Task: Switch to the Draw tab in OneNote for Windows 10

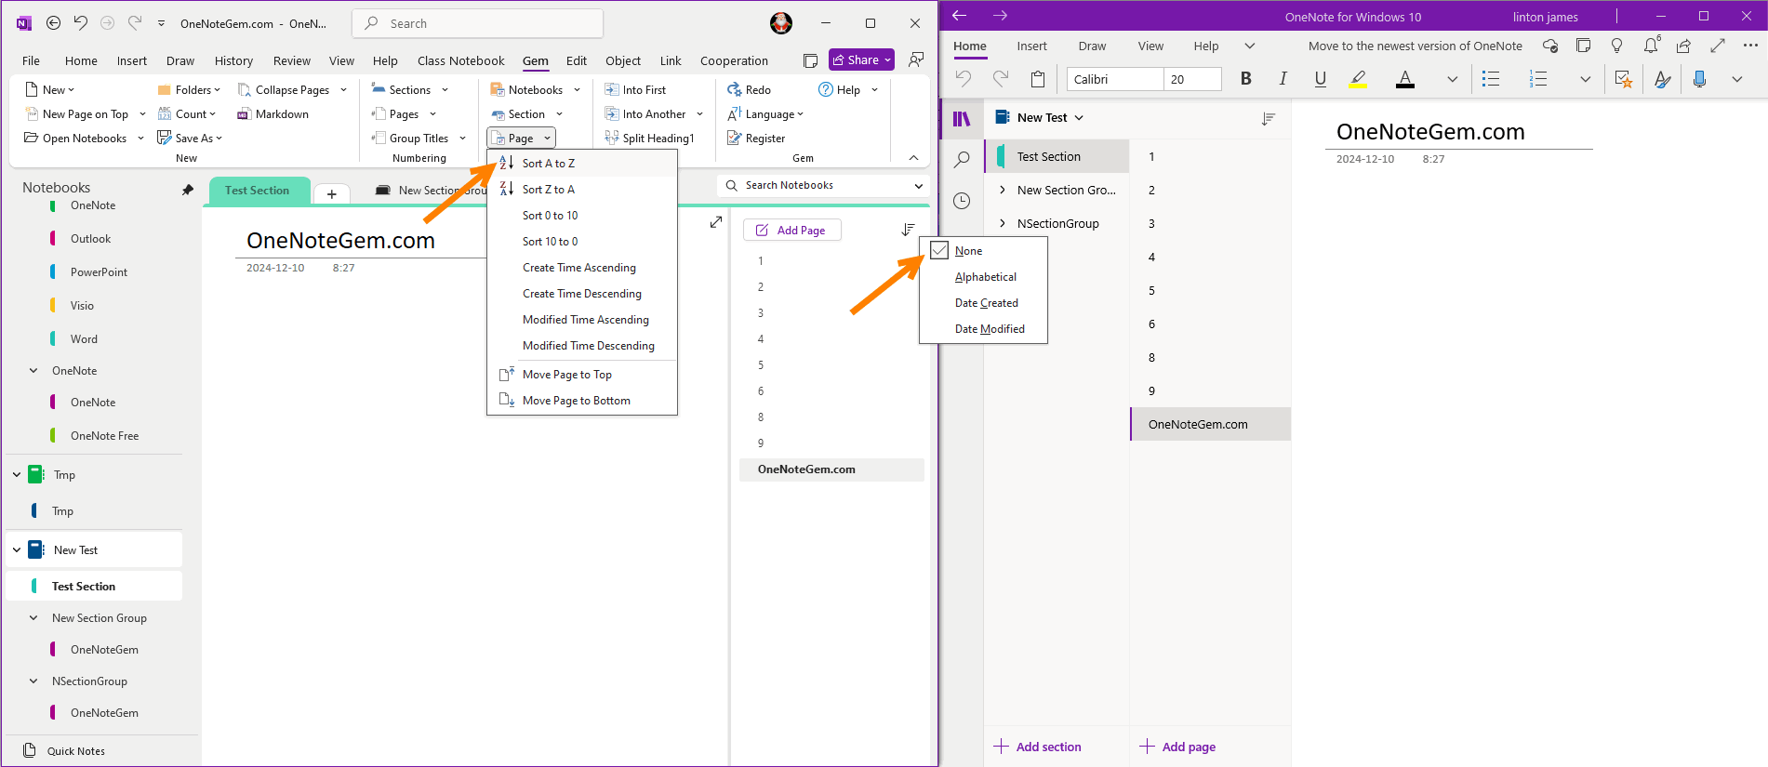Action: 1092,46
